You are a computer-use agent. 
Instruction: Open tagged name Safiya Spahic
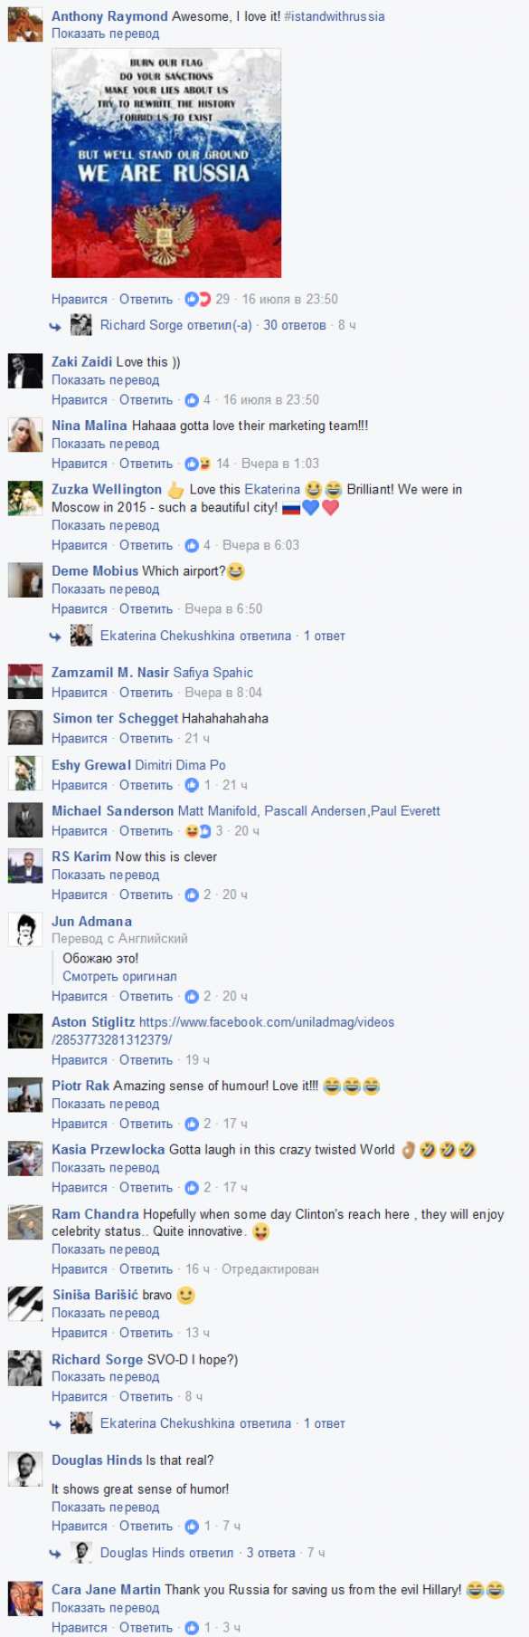coord(213,672)
